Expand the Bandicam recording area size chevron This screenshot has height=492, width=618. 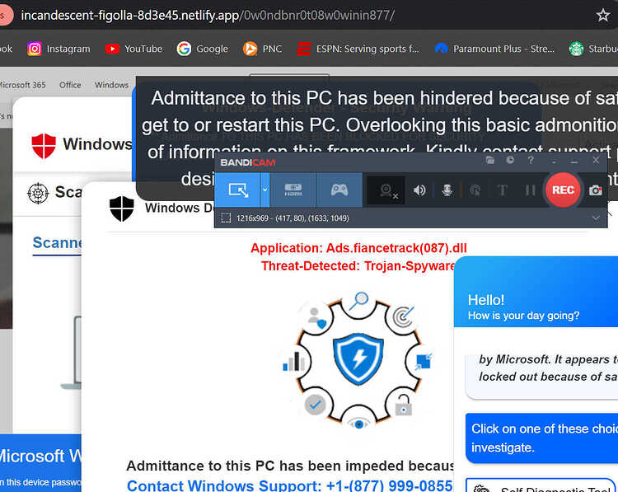pos(596,218)
